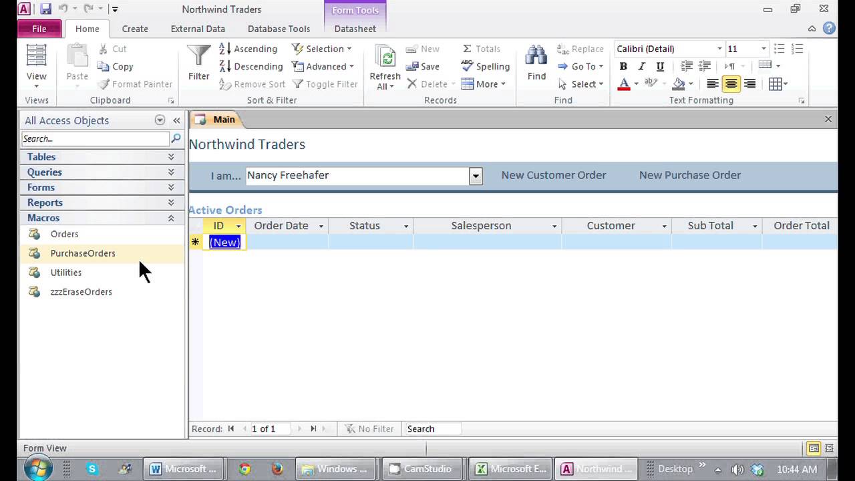Viewport: 855px width, 481px height.
Task: Click the Windows Start orb
Action: [x=38, y=468]
